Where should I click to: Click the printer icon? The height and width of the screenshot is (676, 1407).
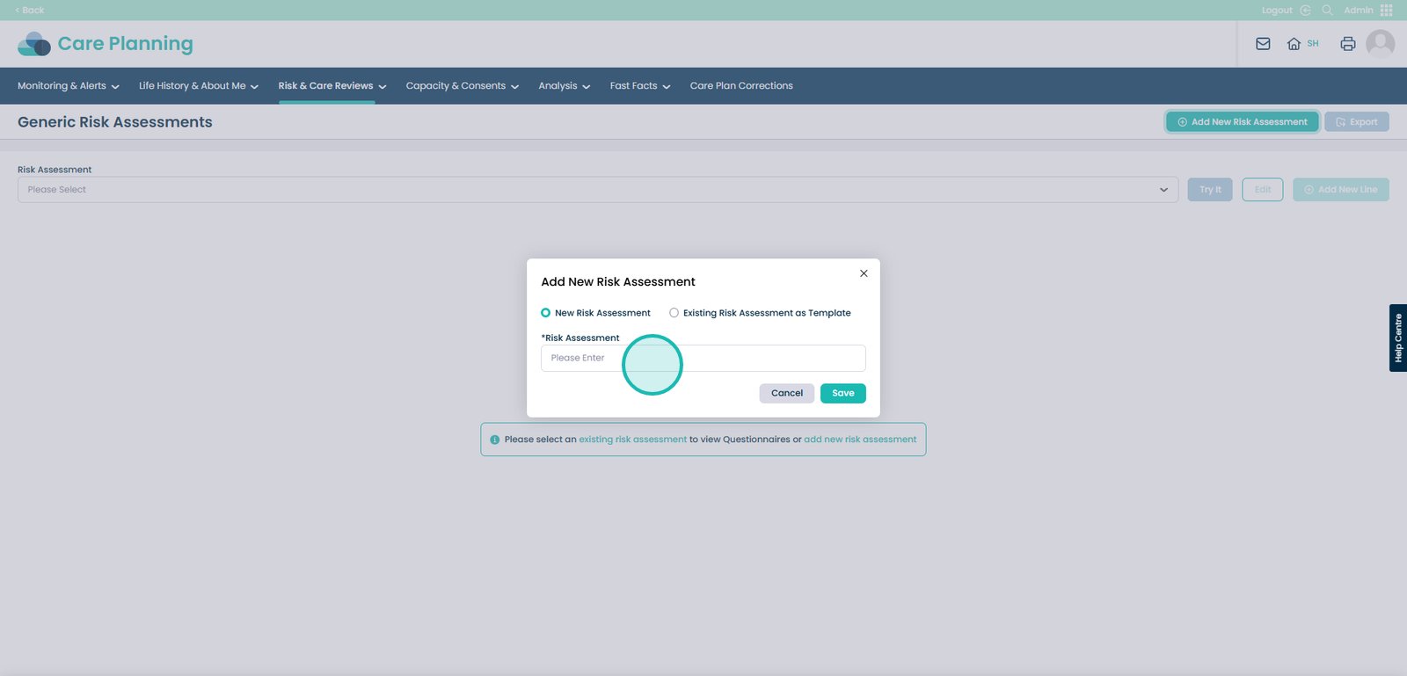pos(1347,44)
